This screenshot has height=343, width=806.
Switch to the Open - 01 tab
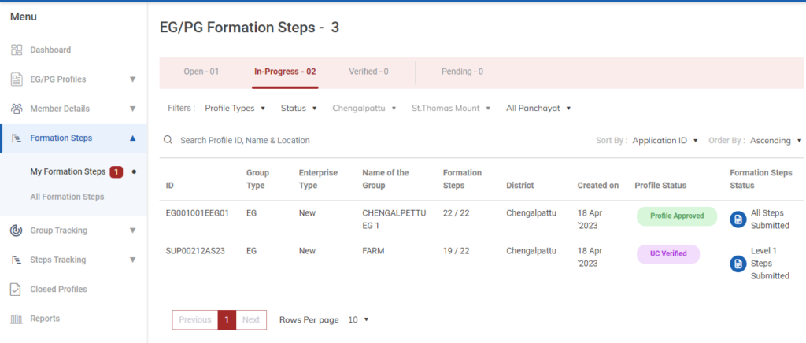[x=201, y=72]
